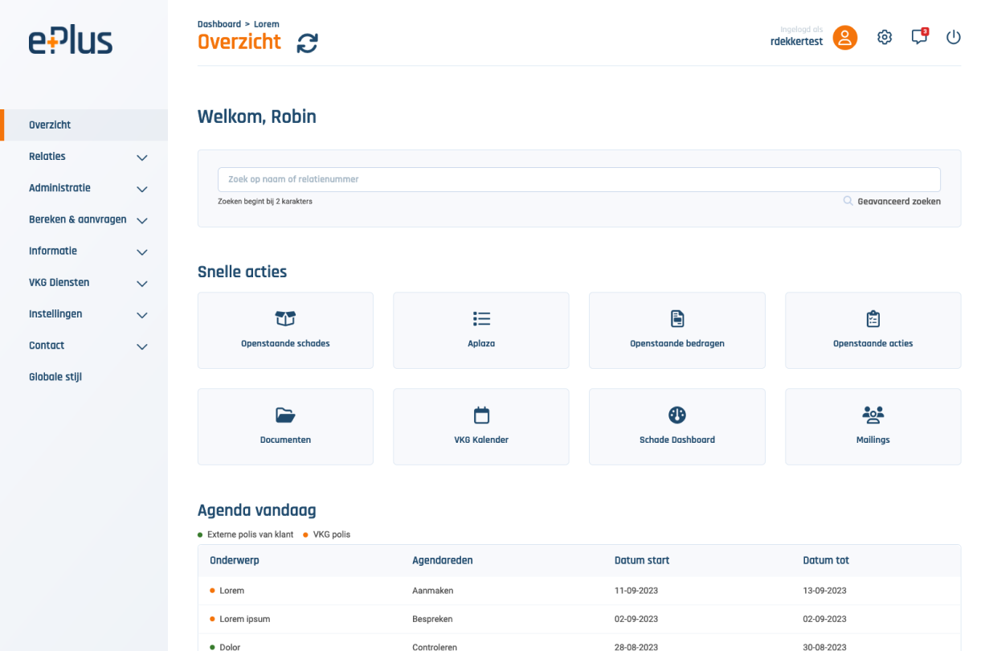Open the Openstaande schades quick action

(x=285, y=330)
